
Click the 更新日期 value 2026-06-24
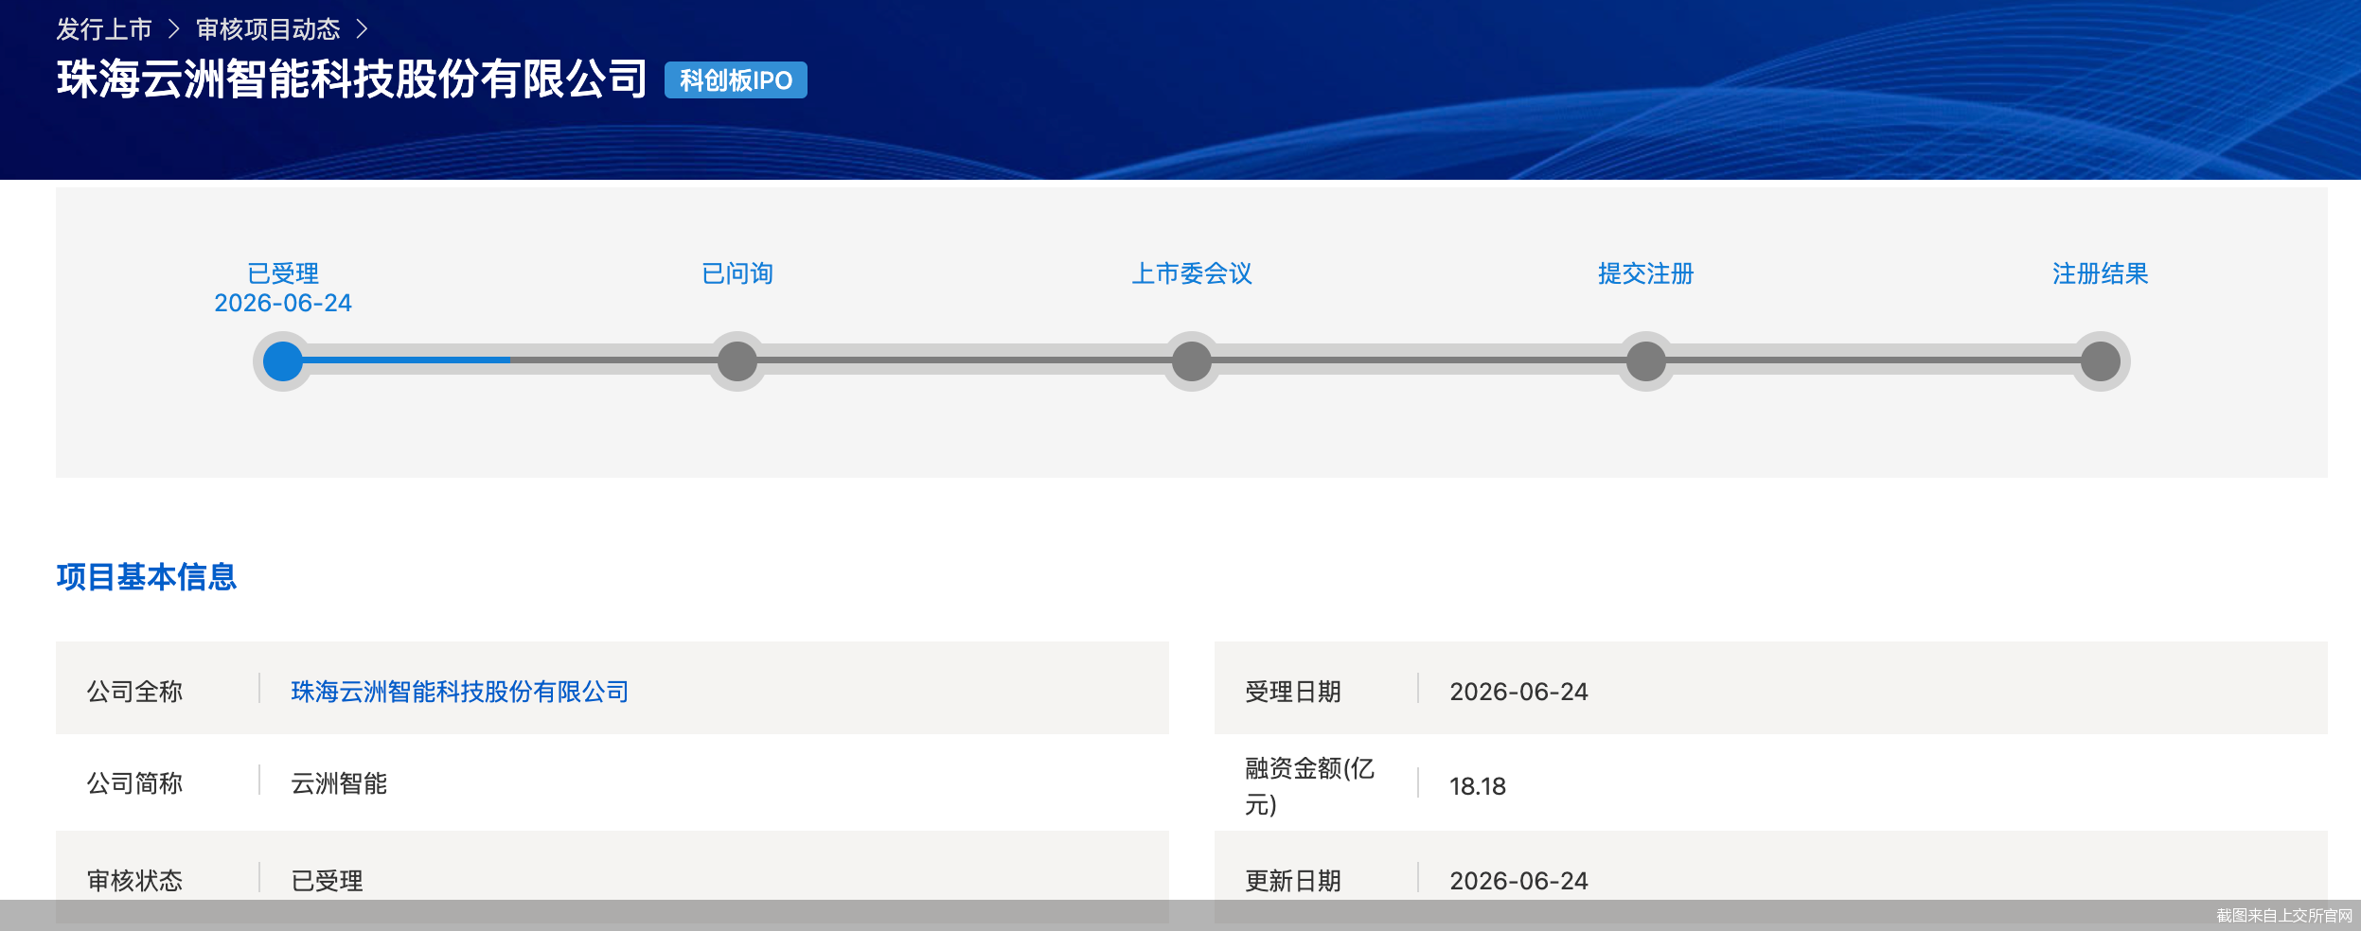(1518, 881)
